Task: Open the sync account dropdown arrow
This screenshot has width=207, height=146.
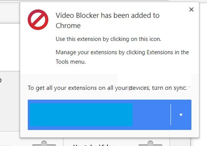Action: point(181,115)
